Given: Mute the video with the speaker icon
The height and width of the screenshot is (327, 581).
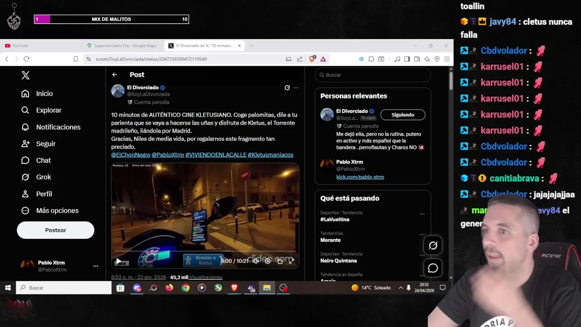Looking at the screenshot, I should coord(256,261).
